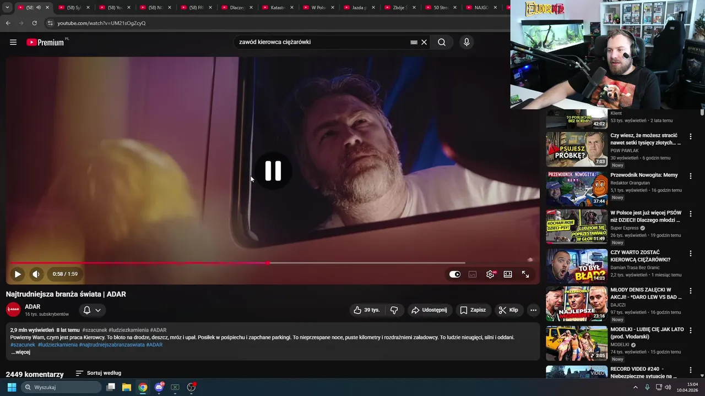705x396 pixels.
Task: Mute video with player volume icon
Action: click(x=36, y=274)
